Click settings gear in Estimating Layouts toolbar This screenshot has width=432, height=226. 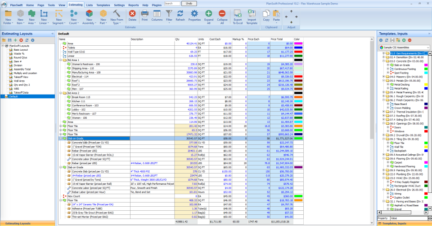pos(33,40)
